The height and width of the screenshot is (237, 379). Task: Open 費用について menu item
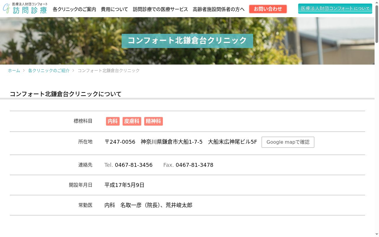115,9
